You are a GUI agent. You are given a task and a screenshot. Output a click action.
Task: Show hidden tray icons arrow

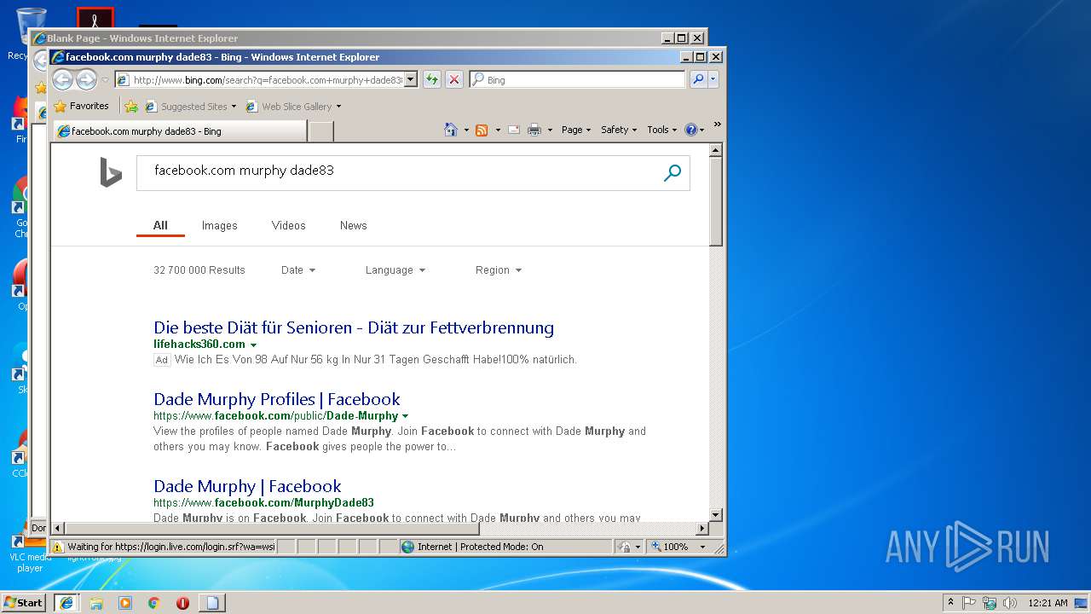click(x=950, y=602)
